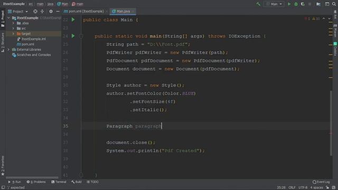Close the pom.xml editor tab
338x190 pixels.
click(107, 12)
